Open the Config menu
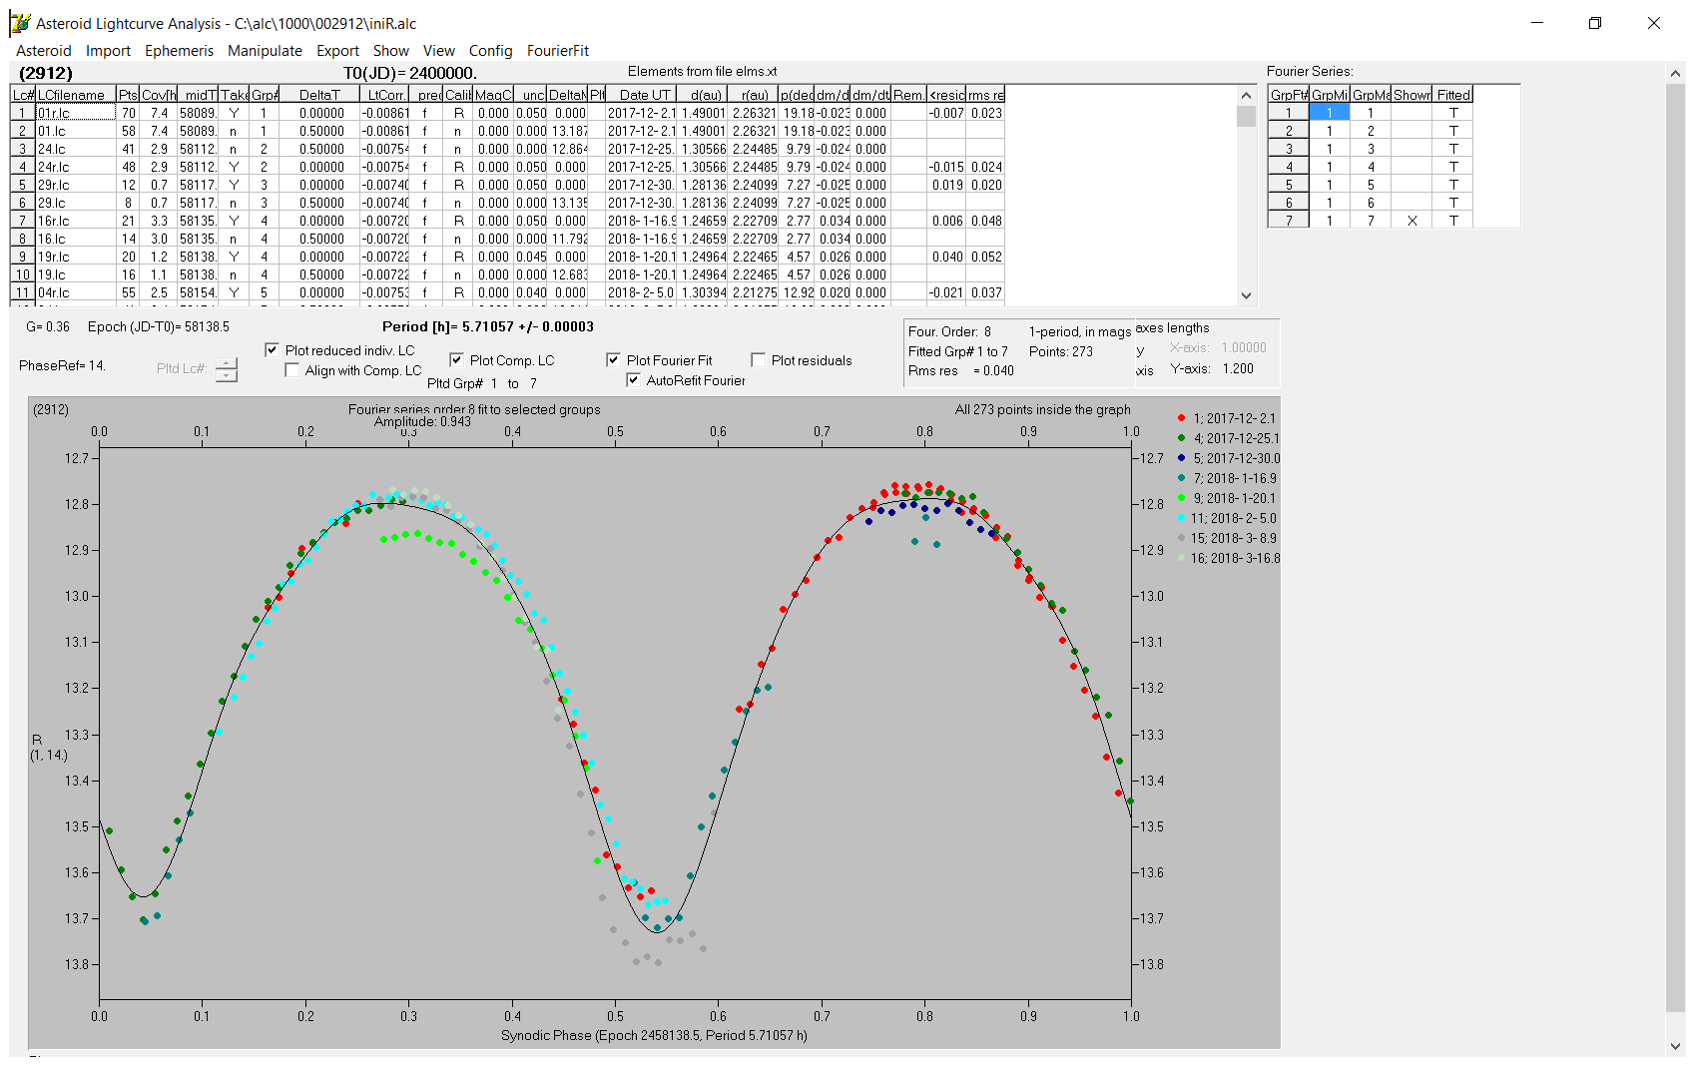This screenshot has width=1695, height=1066. [490, 51]
